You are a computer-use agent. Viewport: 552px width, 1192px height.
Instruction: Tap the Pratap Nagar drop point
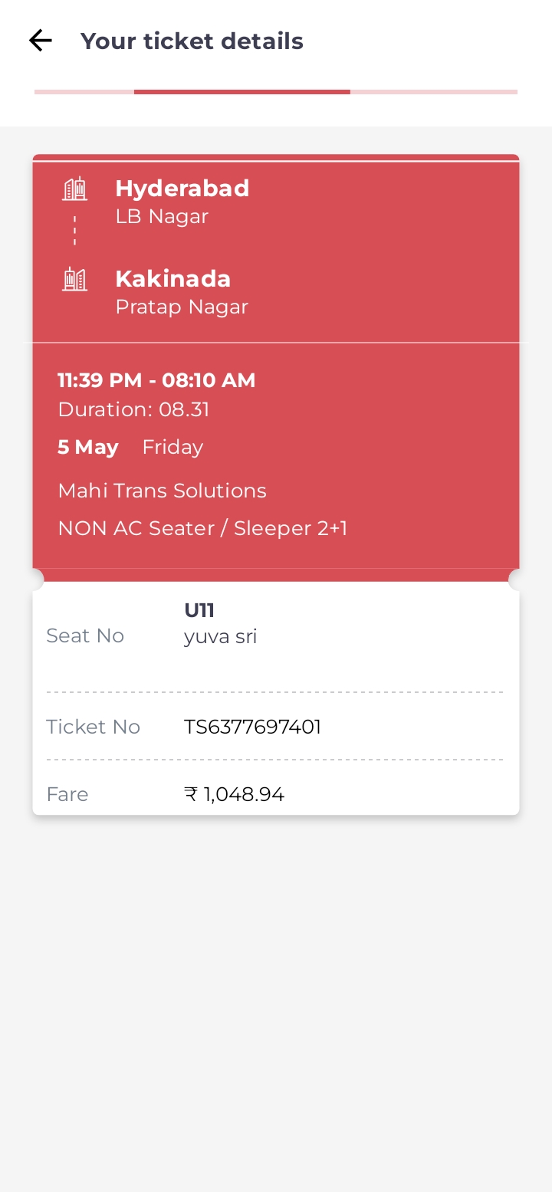tap(182, 307)
